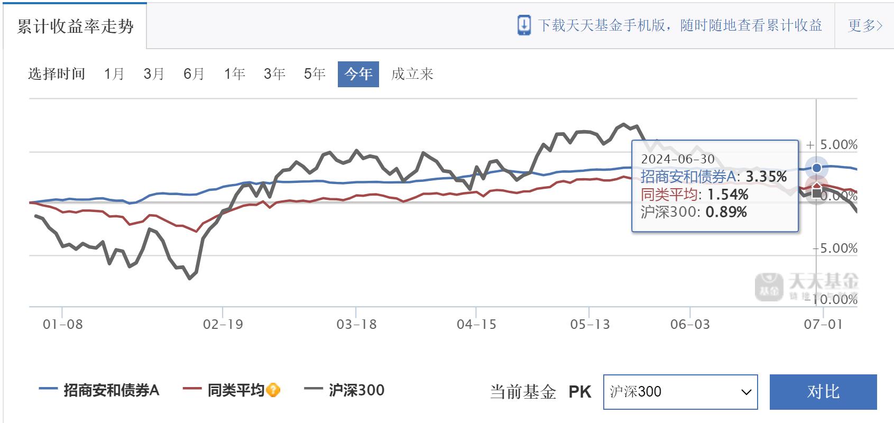Open the 下载天天基金手机版 download link
This screenshot has width=894, height=423.
pyautogui.click(x=679, y=25)
